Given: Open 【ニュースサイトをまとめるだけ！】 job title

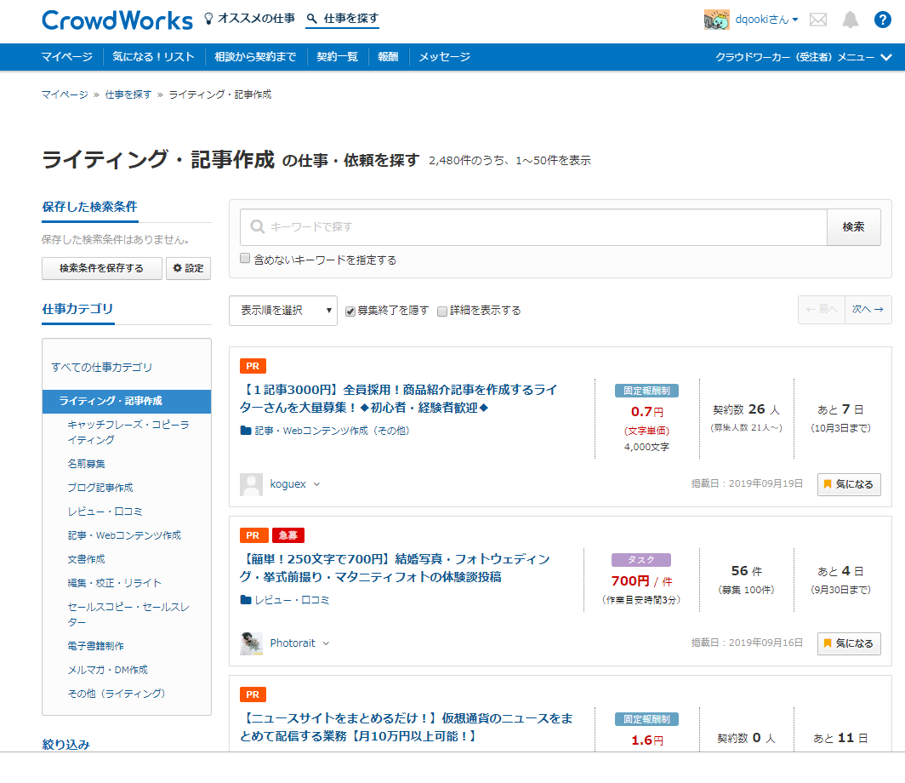Looking at the screenshot, I should 407,727.
